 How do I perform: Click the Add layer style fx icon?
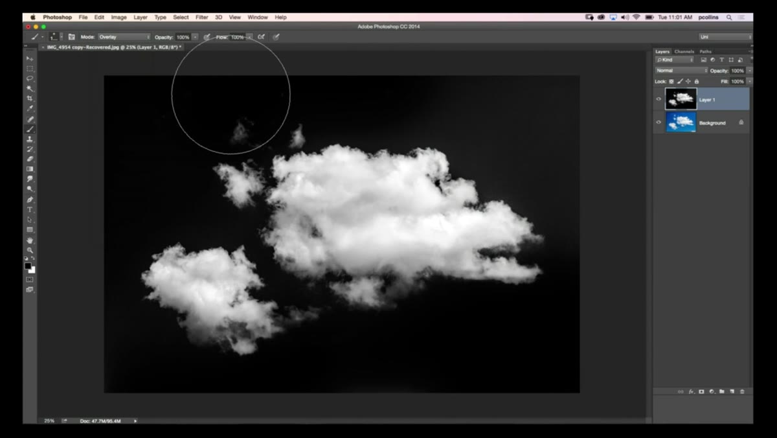(x=692, y=391)
